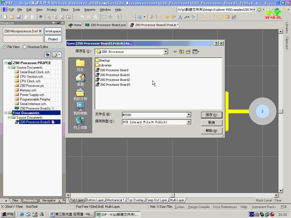Screen dimensions: 291x218
Task: Click the Zoom In magnifier icon
Action: tap(49, 17)
